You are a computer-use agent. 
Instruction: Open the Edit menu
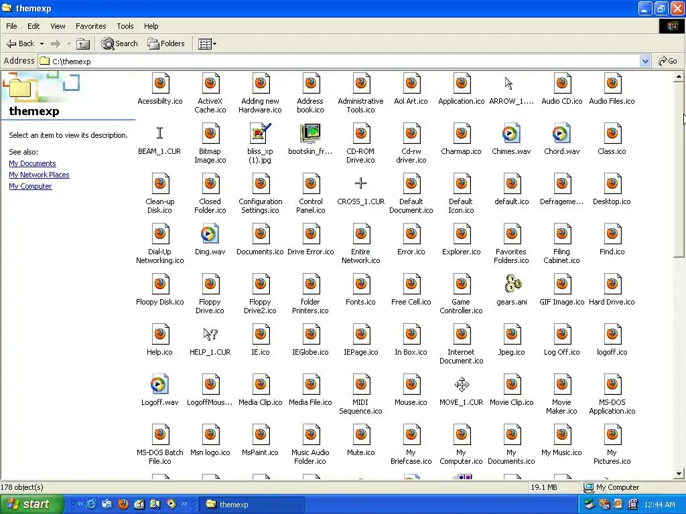pyautogui.click(x=33, y=26)
